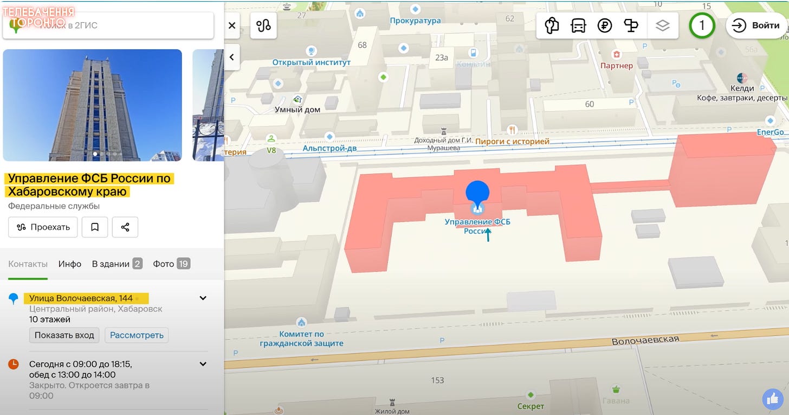Image resolution: width=789 pixels, height=415 pixels.
Task: Collapse the side panel with left chevron
Action: (232, 57)
